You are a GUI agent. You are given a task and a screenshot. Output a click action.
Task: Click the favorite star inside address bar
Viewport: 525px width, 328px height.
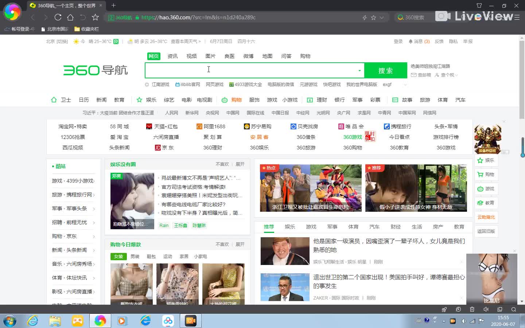point(373,17)
